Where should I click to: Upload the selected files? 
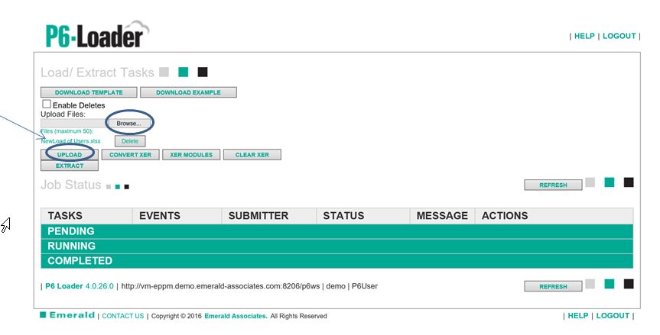click(69, 155)
